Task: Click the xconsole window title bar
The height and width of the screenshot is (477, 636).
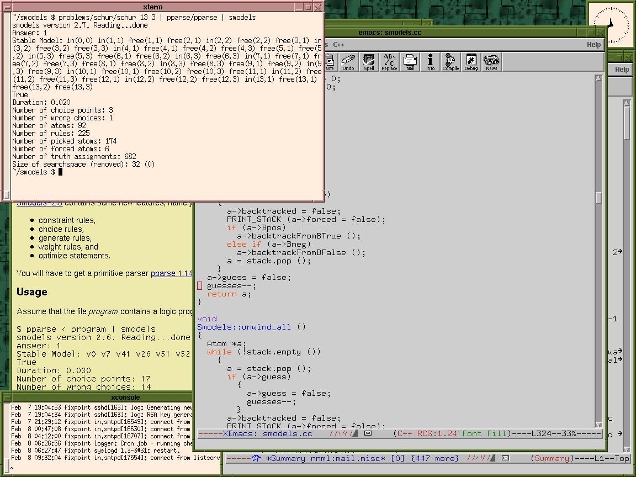Action: tap(125, 397)
